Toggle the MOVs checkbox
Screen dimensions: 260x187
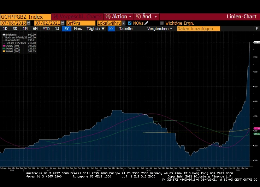(x=130, y=23)
